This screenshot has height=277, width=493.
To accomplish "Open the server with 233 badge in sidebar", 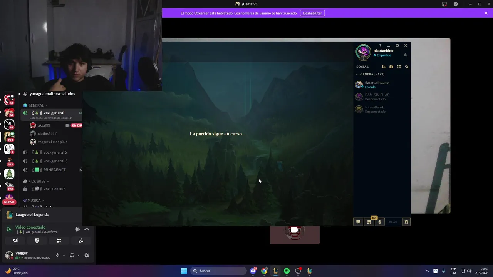I will tap(9, 186).
